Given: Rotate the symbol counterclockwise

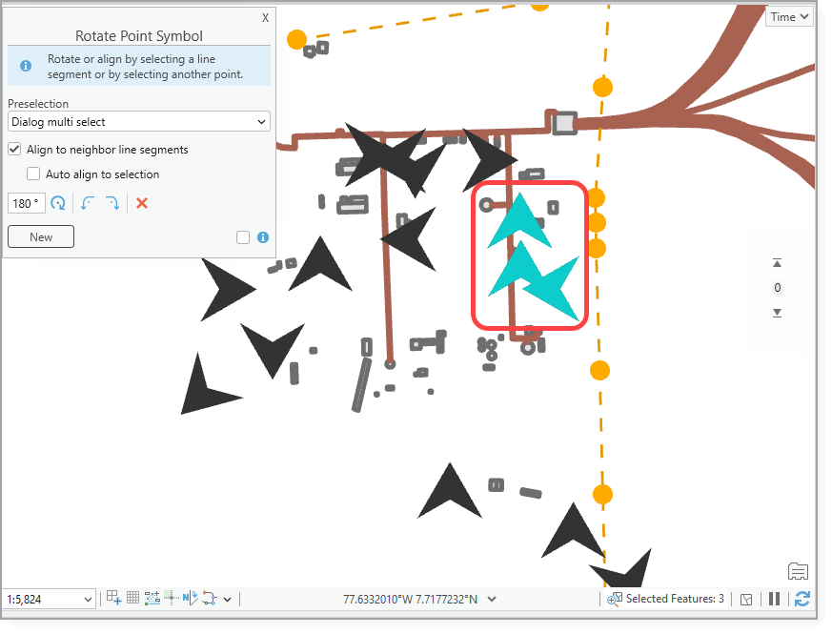Looking at the screenshot, I should coord(87,203).
